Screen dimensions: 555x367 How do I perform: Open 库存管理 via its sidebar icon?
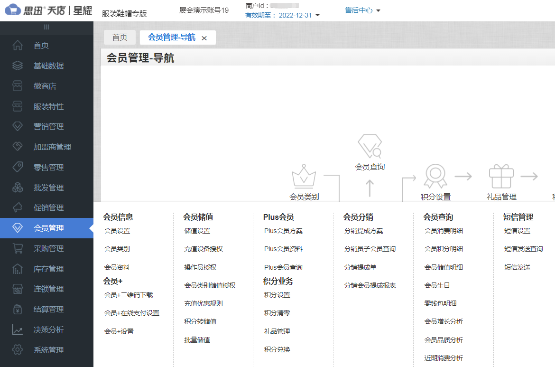point(17,268)
